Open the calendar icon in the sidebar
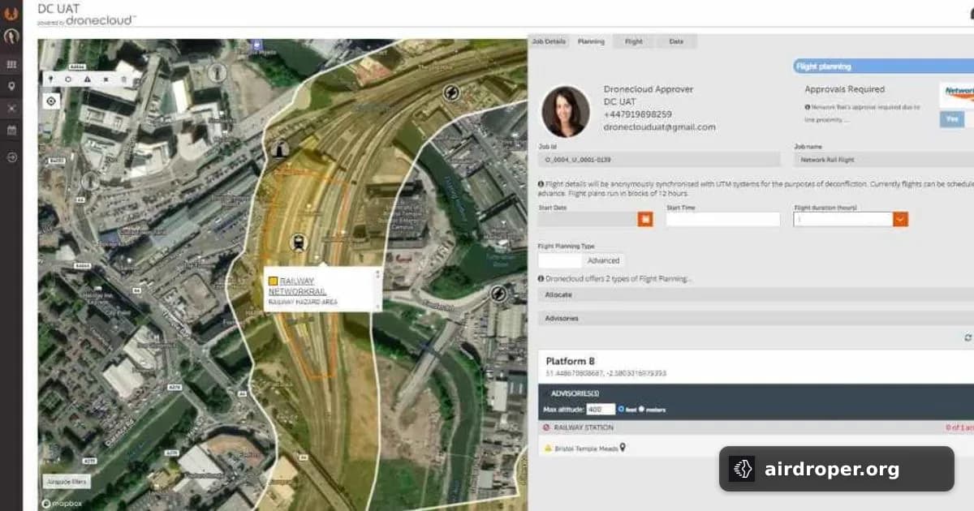The height and width of the screenshot is (511, 974). click(x=11, y=130)
